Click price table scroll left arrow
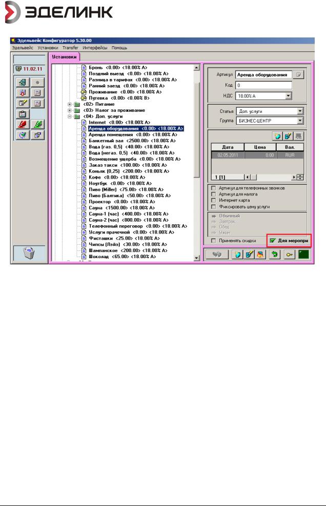The image size is (326, 506). [x=247, y=177]
